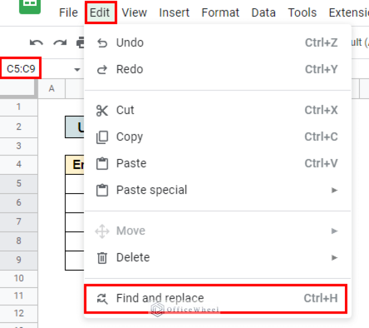Select row 6 header
Screen dimensions: 369x328
[19, 203]
